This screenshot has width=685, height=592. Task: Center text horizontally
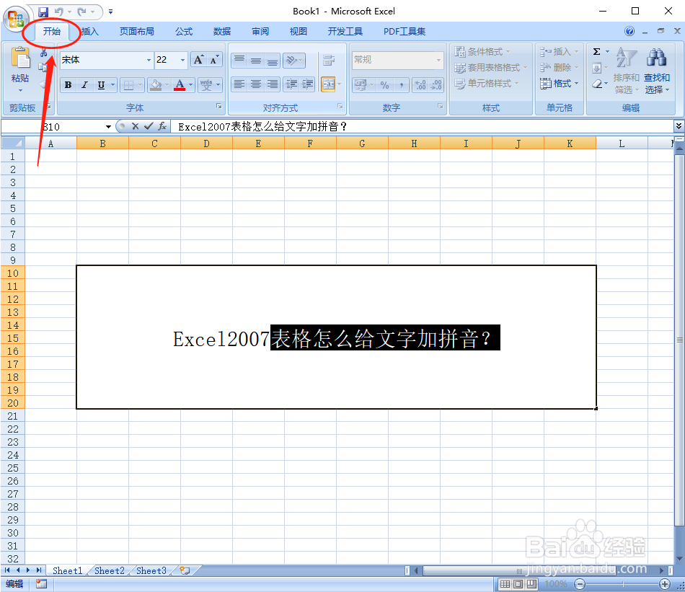pos(256,84)
